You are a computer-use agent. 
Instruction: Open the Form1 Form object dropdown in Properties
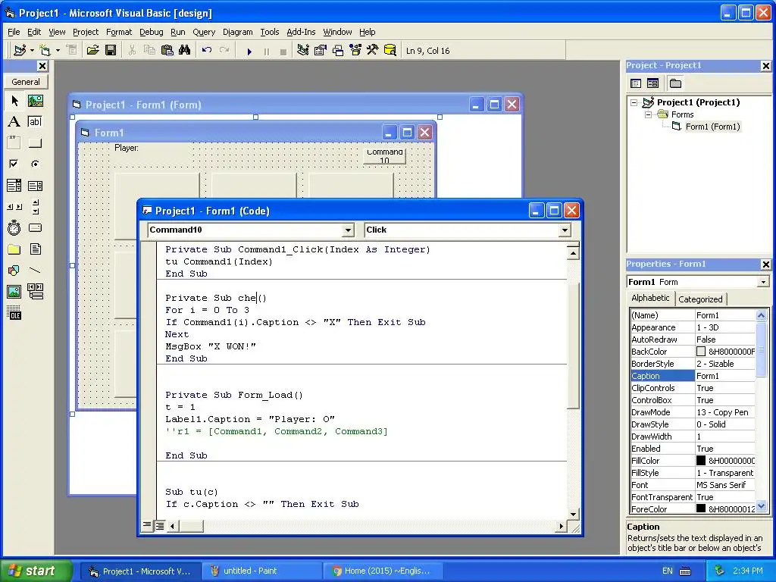[763, 282]
